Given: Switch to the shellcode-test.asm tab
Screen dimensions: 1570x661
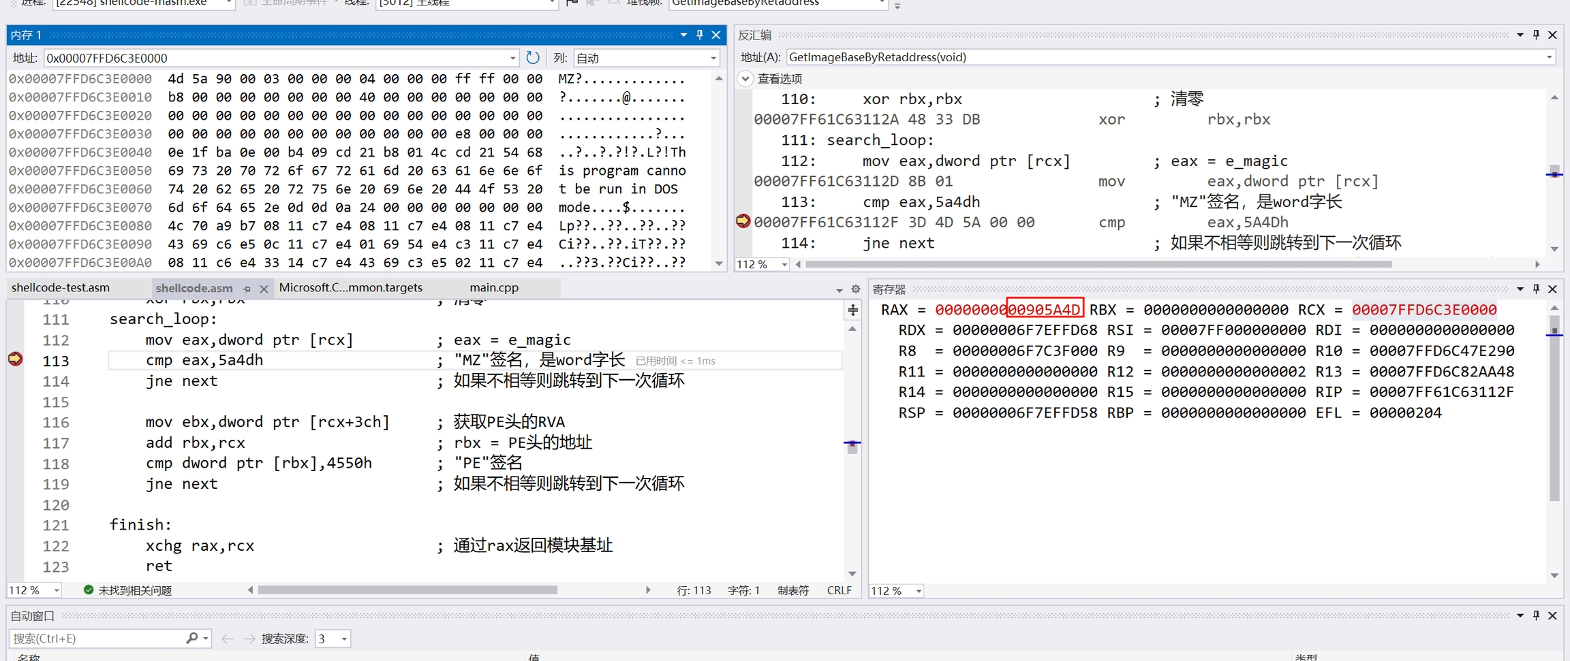Looking at the screenshot, I should click(61, 288).
